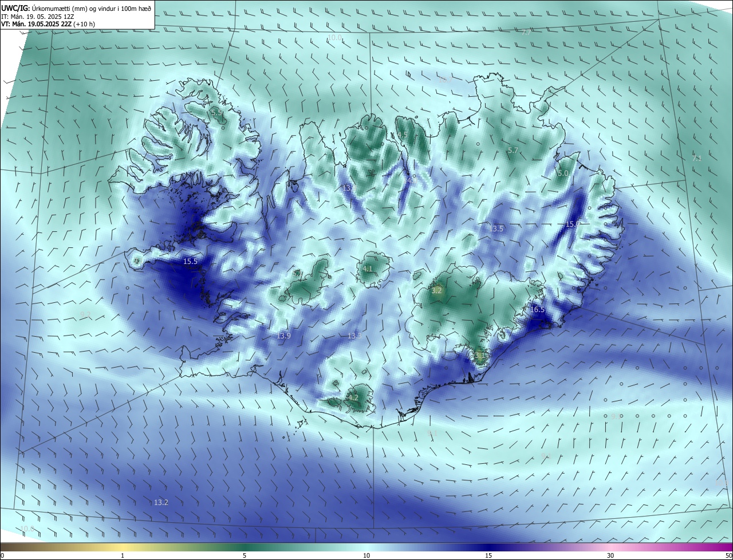Click the 4.1 value on the glacier
Image resolution: width=733 pixels, height=560 pixels.
point(368,269)
